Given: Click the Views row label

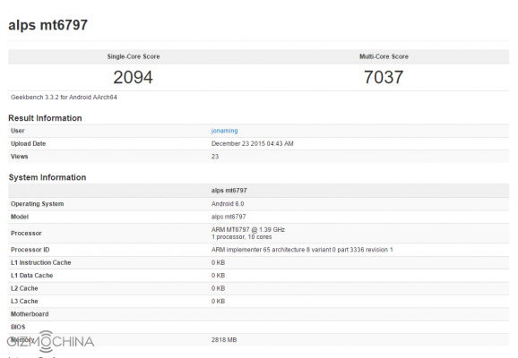Looking at the screenshot, I should [19, 157].
